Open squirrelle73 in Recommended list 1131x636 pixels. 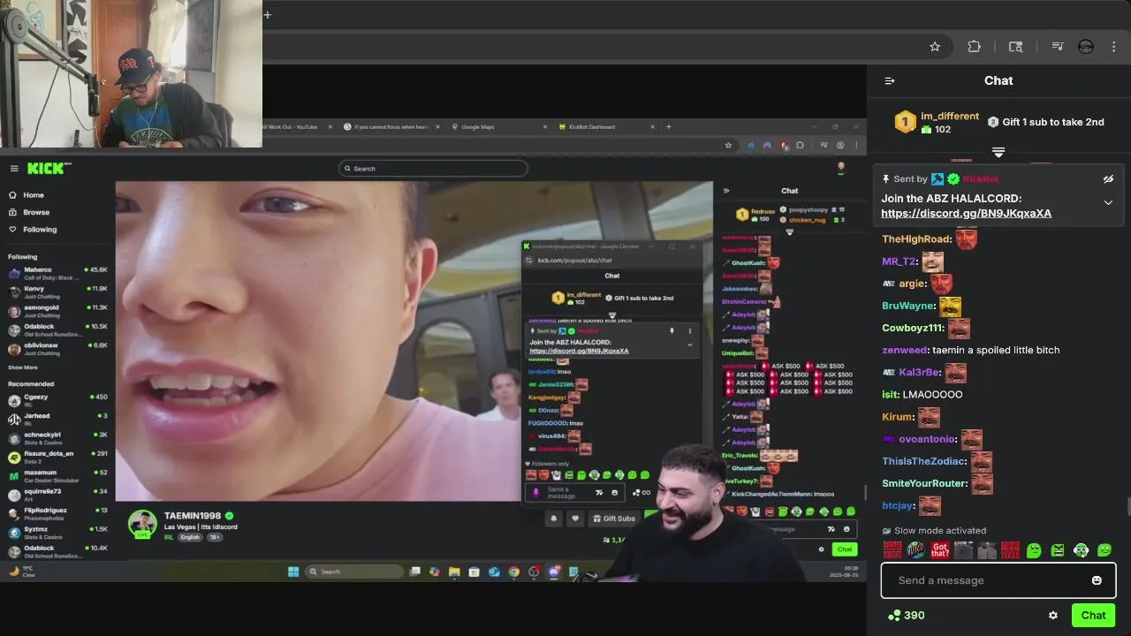point(58,495)
